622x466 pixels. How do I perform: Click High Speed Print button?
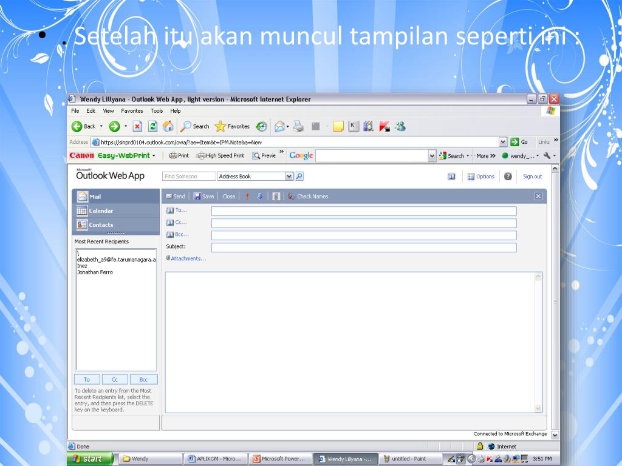221,156
